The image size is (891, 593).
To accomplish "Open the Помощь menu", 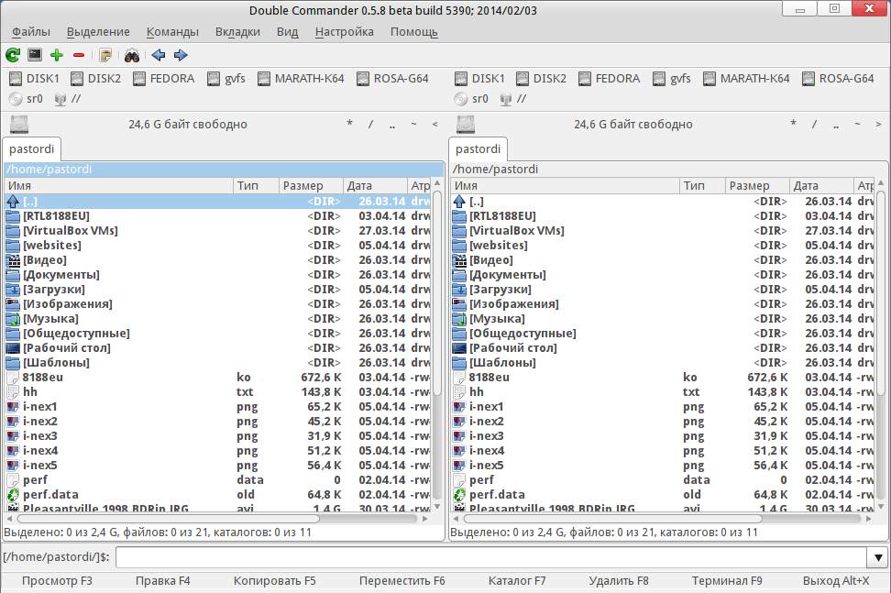I will click(413, 32).
